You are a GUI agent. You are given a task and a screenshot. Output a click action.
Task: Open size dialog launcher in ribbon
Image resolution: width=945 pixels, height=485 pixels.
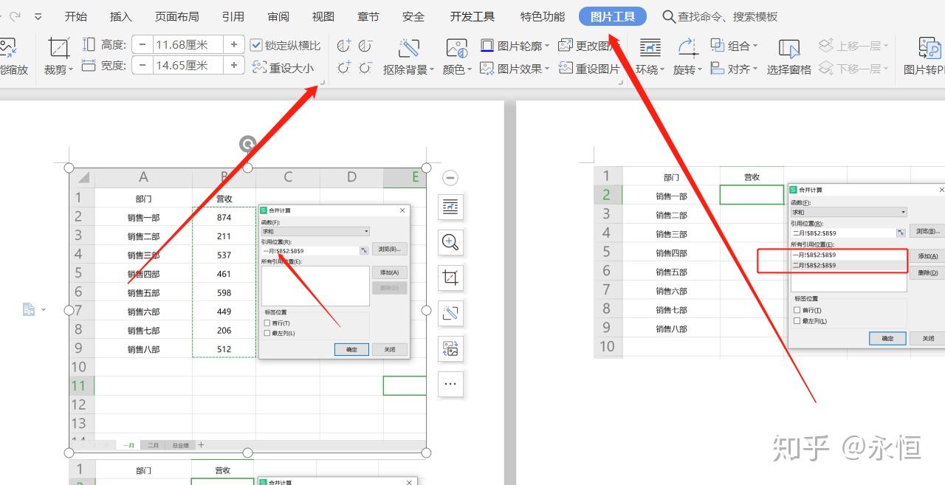pos(322,83)
